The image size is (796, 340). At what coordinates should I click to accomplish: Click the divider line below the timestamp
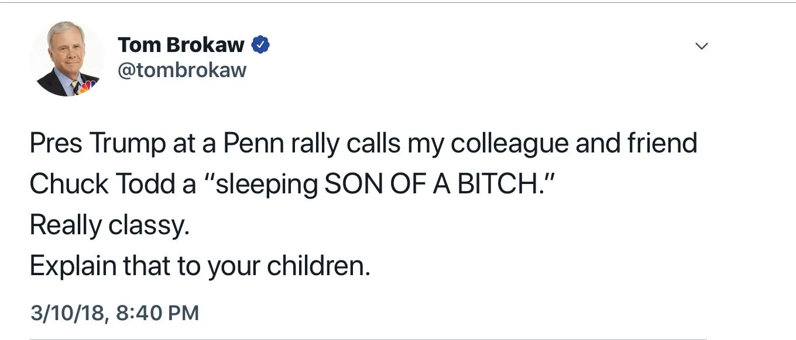368,339
